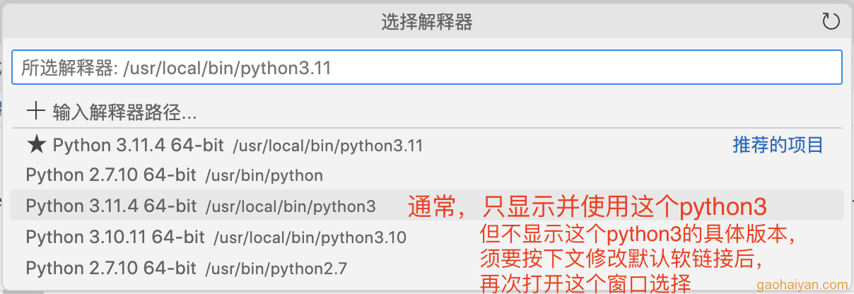This screenshot has width=854, height=294.
Task: Select the first Python 2.7.10 64-bit entry
Action: [427, 175]
